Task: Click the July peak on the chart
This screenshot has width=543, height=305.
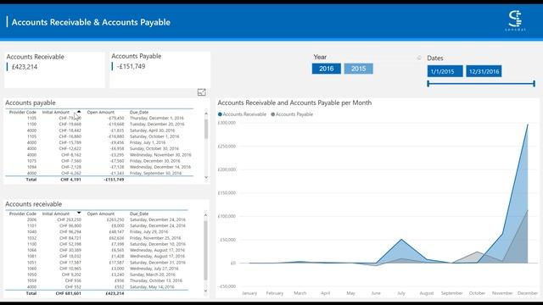Action: click(x=401, y=239)
